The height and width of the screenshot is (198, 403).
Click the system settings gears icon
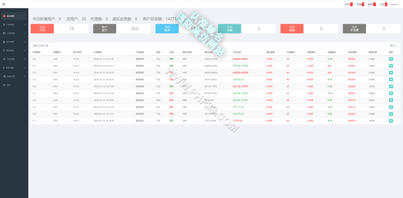click(x=4, y=76)
